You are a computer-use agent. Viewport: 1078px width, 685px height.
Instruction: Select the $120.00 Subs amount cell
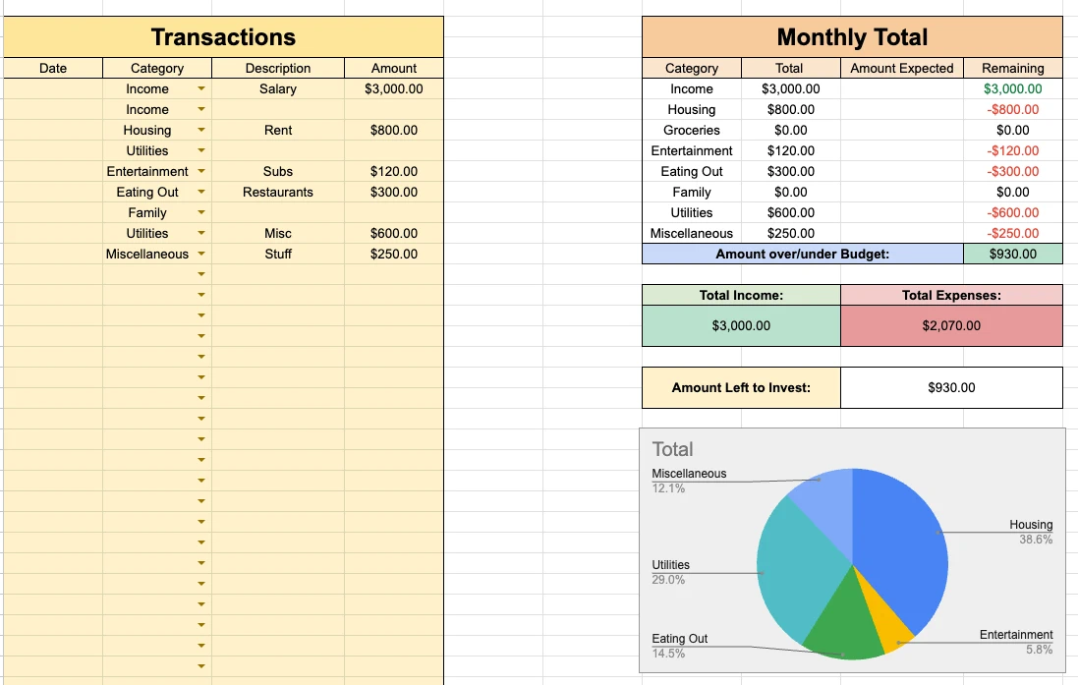[394, 171]
